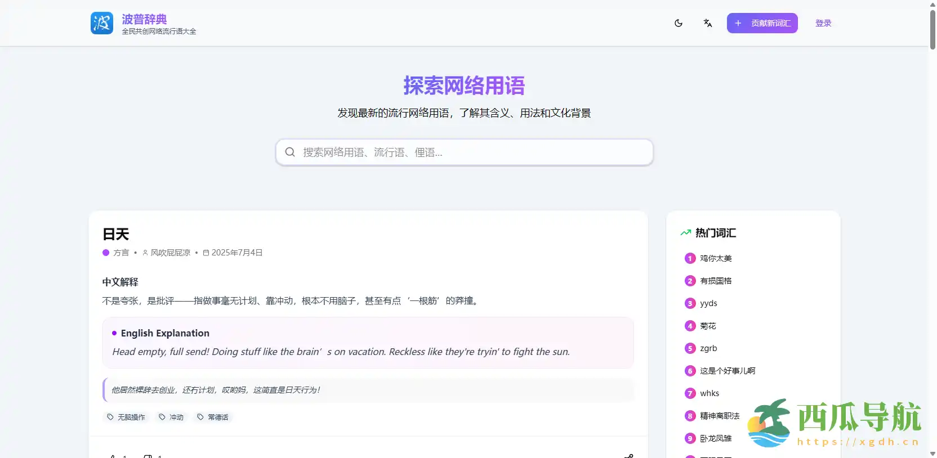Open the 日天 entry title

pos(116,234)
